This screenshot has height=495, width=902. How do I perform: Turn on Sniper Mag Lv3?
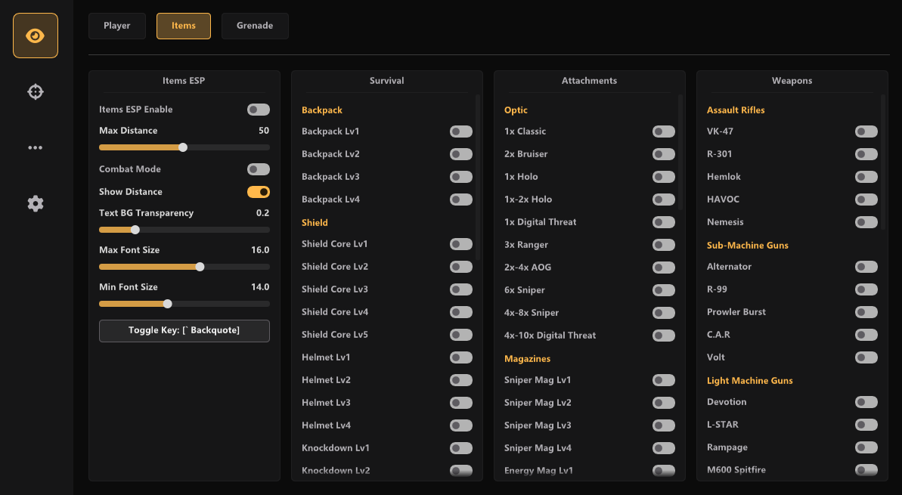(663, 425)
